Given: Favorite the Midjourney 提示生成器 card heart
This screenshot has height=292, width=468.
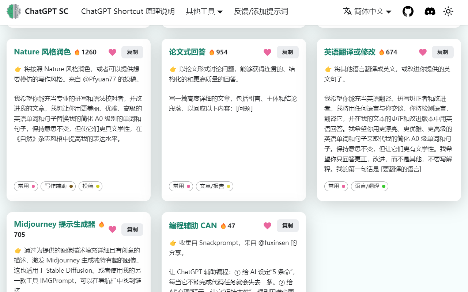Looking at the screenshot, I should click(x=112, y=229).
